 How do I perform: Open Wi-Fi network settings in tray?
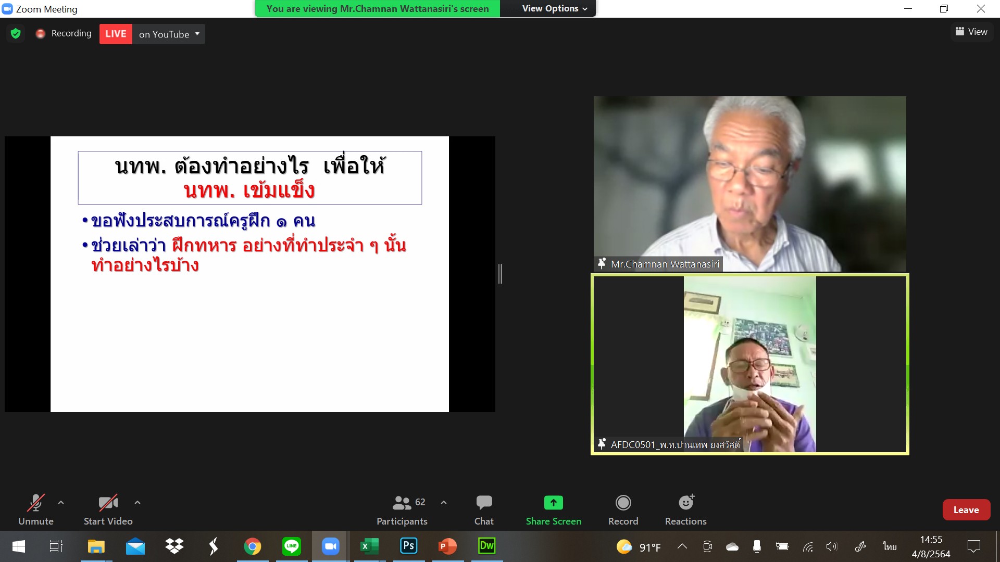808,546
